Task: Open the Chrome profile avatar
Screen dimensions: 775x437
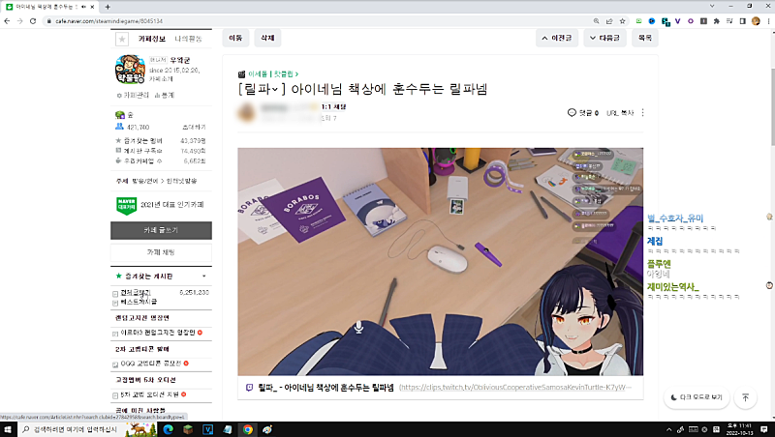Action: pyautogui.click(x=756, y=21)
